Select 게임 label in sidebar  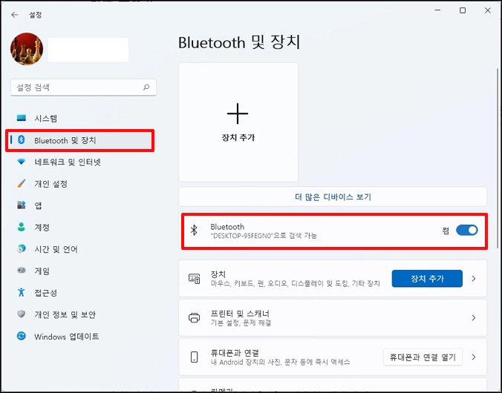42,271
